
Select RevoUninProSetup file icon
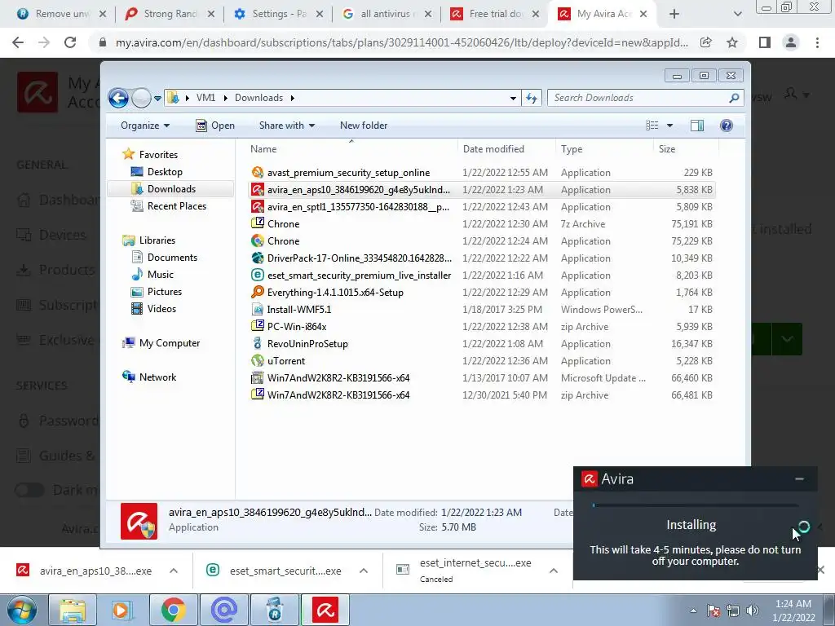257,343
